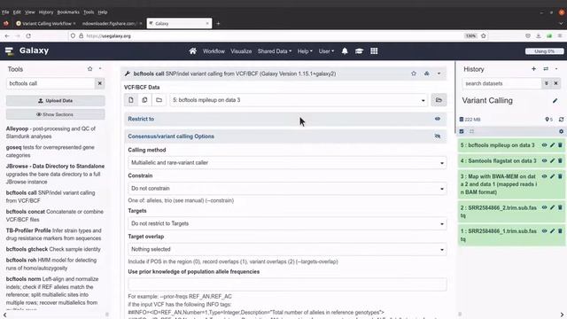Bookmark this page star in address bar

pos(484,35)
